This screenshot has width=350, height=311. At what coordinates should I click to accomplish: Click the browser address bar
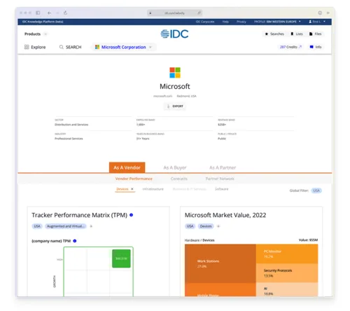click(x=174, y=13)
